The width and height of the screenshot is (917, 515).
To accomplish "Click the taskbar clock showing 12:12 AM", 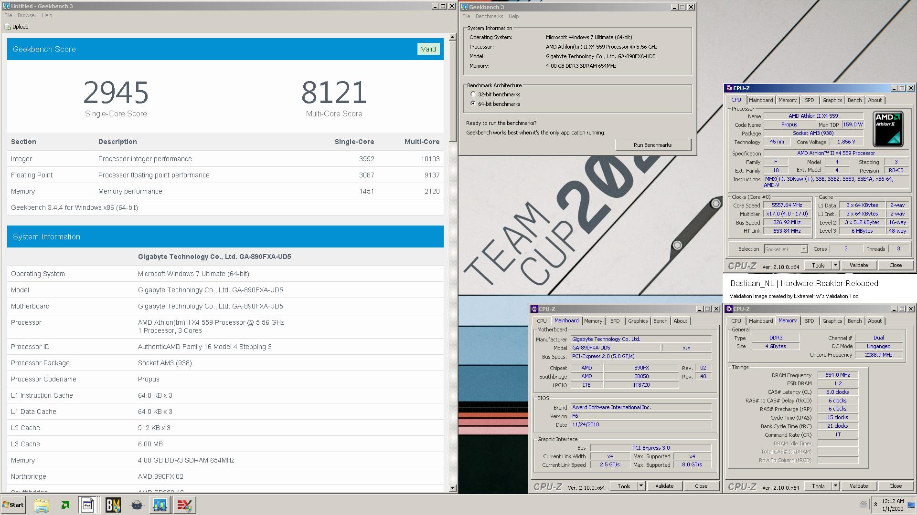I will (x=893, y=505).
